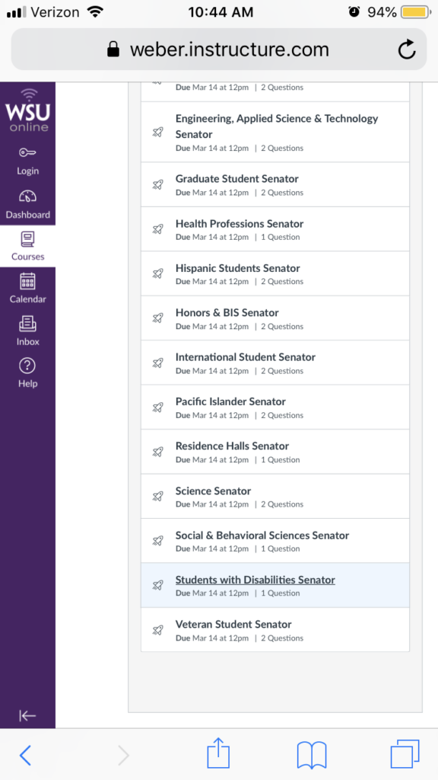Open Students with Disabilities Senator quiz

click(x=275, y=585)
